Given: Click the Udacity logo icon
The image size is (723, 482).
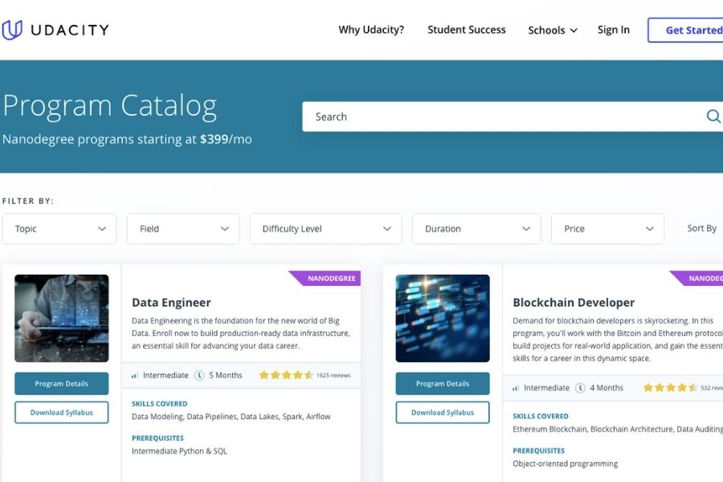Looking at the screenshot, I should pos(11,30).
